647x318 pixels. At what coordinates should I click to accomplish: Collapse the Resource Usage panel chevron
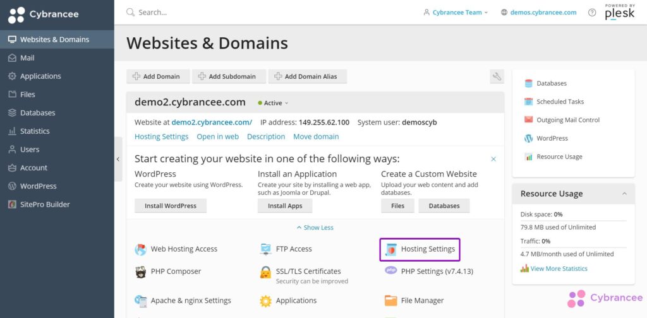(624, 194)
